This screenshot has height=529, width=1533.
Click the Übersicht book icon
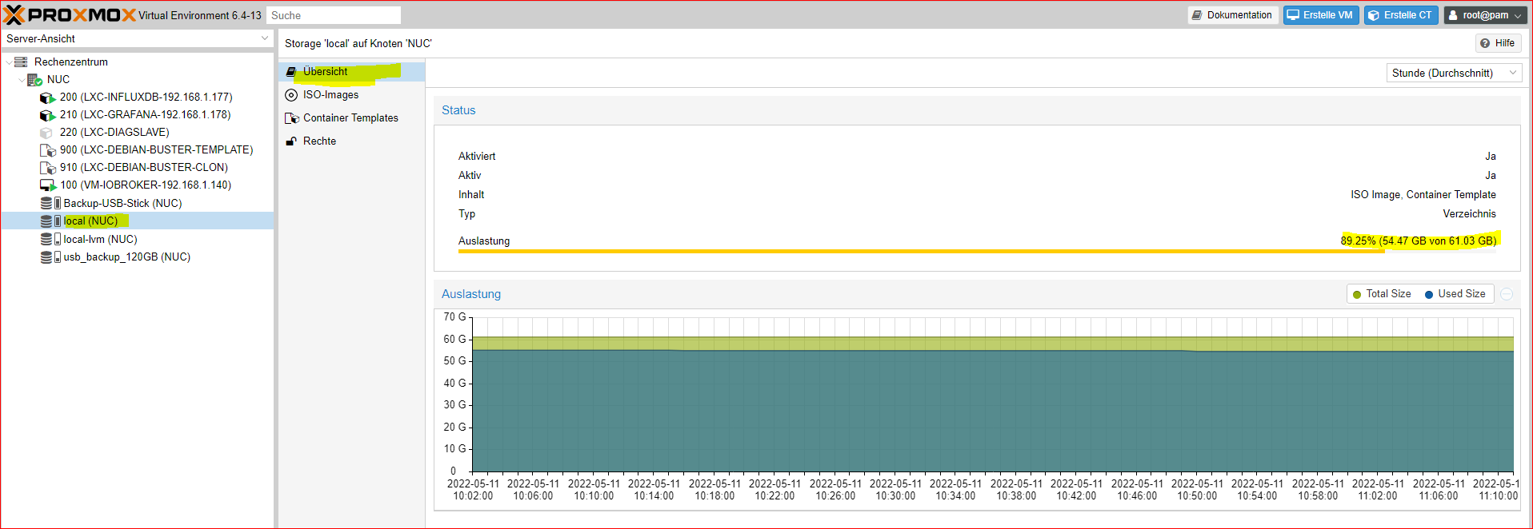[291, 72]
